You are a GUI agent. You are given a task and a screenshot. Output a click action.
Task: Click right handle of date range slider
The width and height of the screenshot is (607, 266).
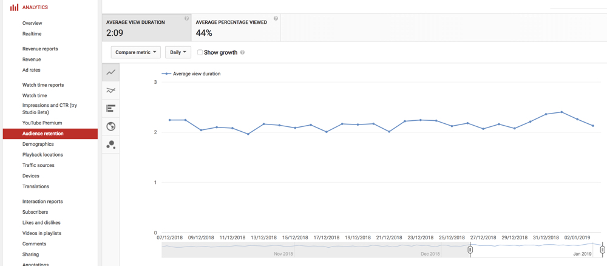[x=602, y=250]
